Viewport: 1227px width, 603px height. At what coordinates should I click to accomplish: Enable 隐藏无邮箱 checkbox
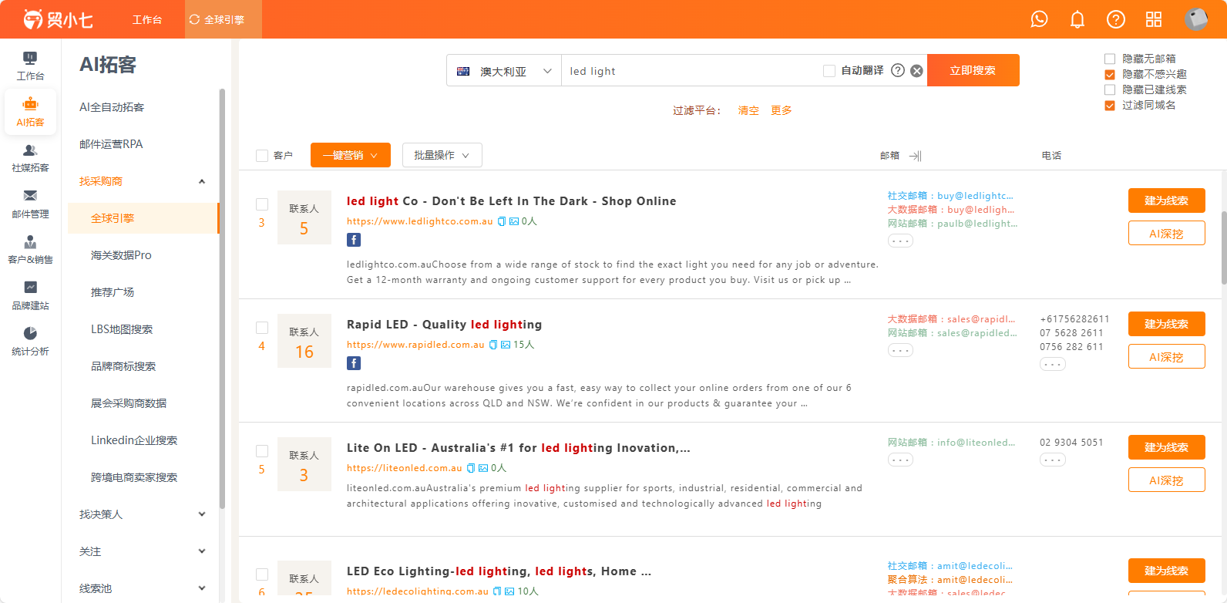(x=1110, y=59)
